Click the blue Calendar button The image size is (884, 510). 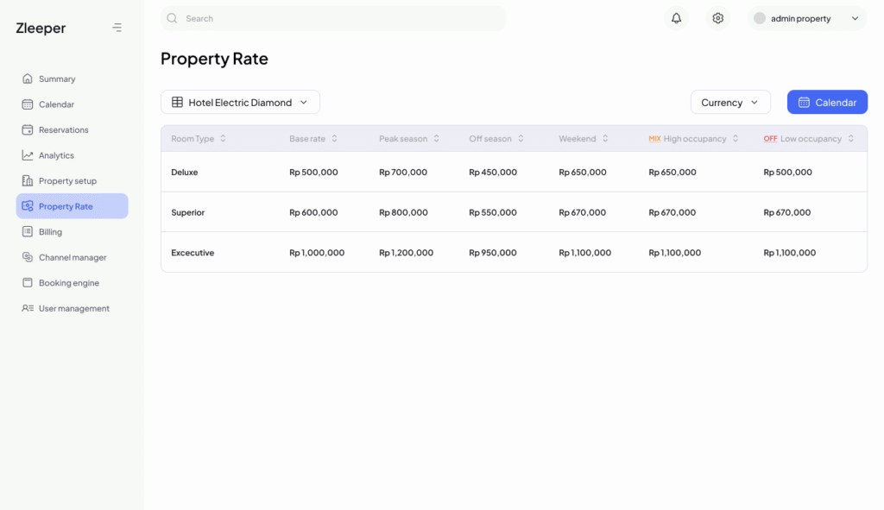point(826,102)
